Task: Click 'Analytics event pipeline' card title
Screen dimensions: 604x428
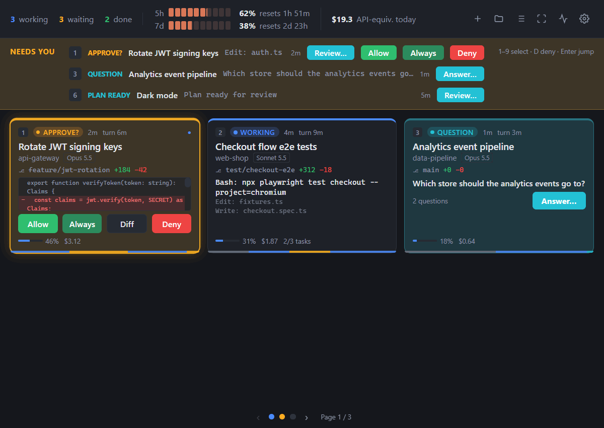Action: pyautogui.click(x=463, y=147)
